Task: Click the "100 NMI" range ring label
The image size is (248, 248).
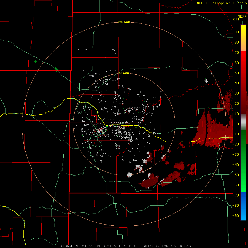Action: (124, 22)
